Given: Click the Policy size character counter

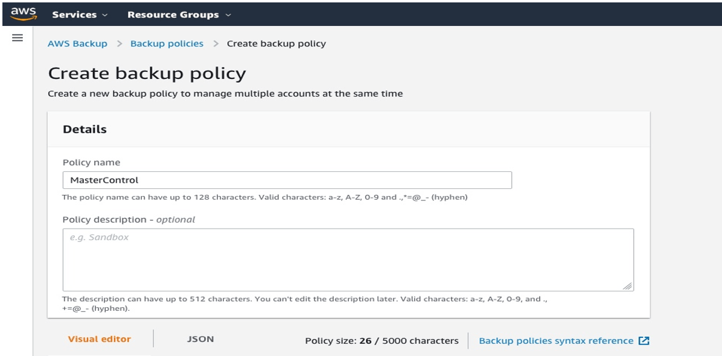Looking at the screenshot, I should point(383,340).
